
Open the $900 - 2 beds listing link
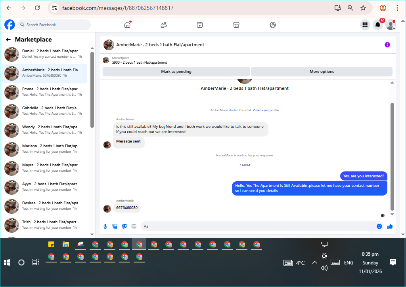point(140,63)
